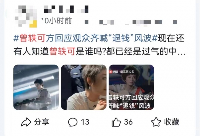Image resolution: width=200 pixels, height=136 pixels.
Task: Open the hot-list video thumbnail with guitar
Action: (x=131, y=87)
